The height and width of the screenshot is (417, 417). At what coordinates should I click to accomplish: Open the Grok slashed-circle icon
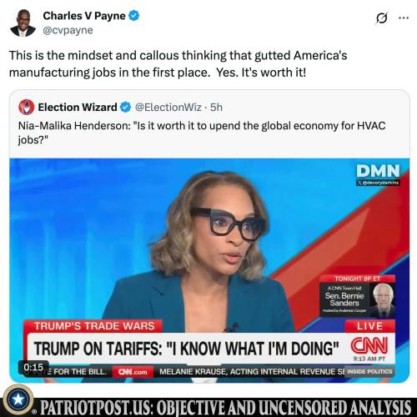tap(381, 18)
